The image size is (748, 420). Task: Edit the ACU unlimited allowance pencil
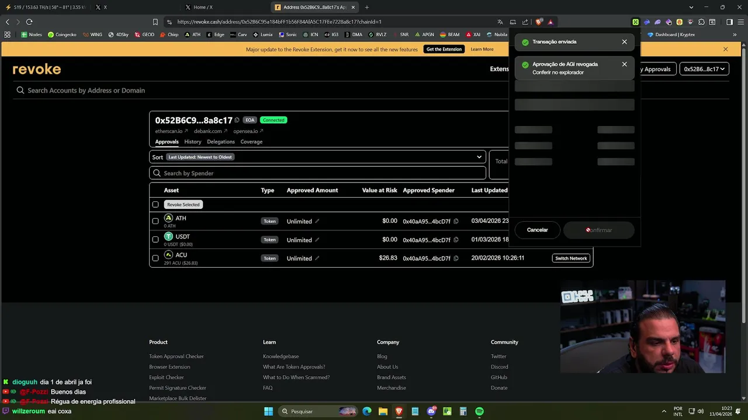click(317, 258)
